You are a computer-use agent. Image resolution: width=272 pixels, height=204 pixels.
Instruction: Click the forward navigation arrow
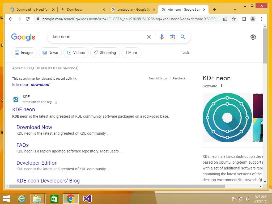coord(19,19)
